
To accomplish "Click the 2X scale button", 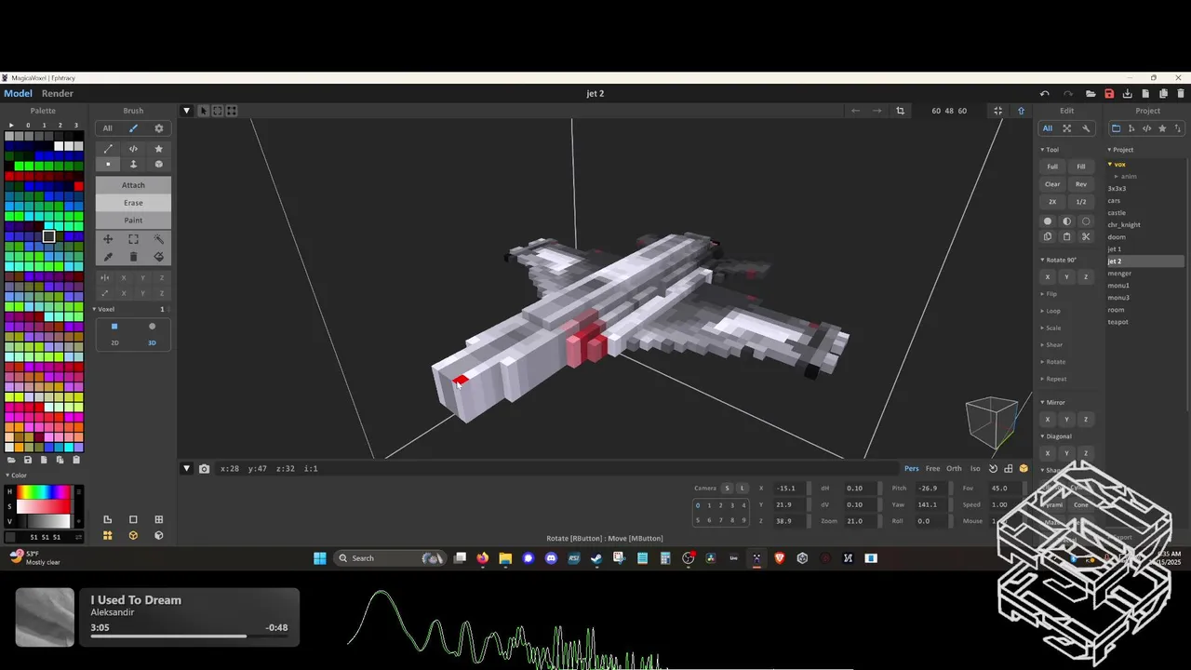I will 1052,202.
